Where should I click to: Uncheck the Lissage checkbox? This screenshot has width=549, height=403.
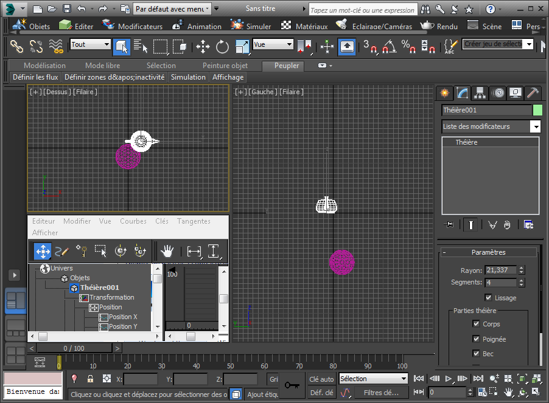488,298
